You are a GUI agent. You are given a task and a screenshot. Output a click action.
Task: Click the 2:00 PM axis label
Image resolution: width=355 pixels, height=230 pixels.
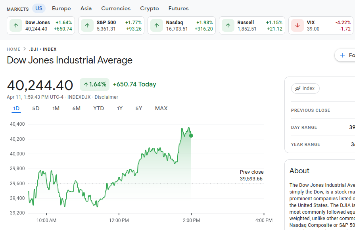[x=192, y=220]
